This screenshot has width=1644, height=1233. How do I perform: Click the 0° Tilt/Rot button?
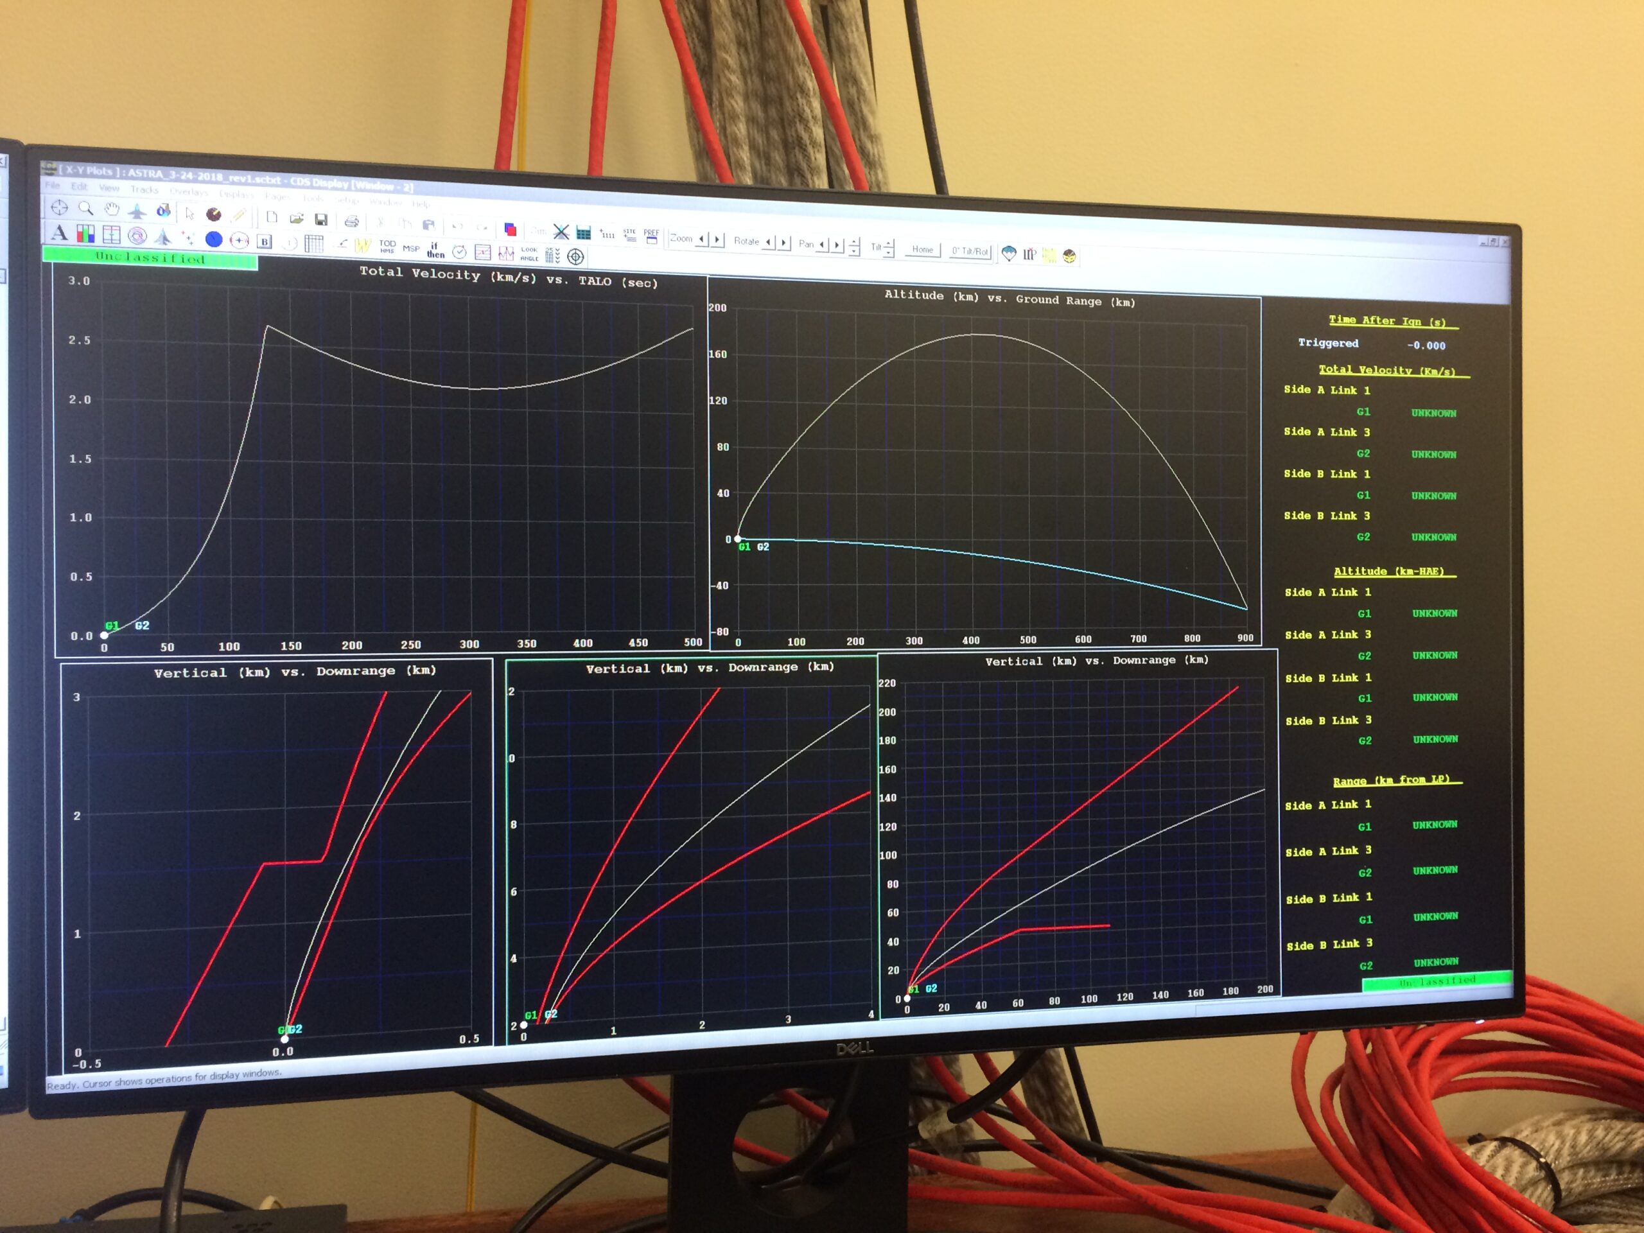pos(970,251)
